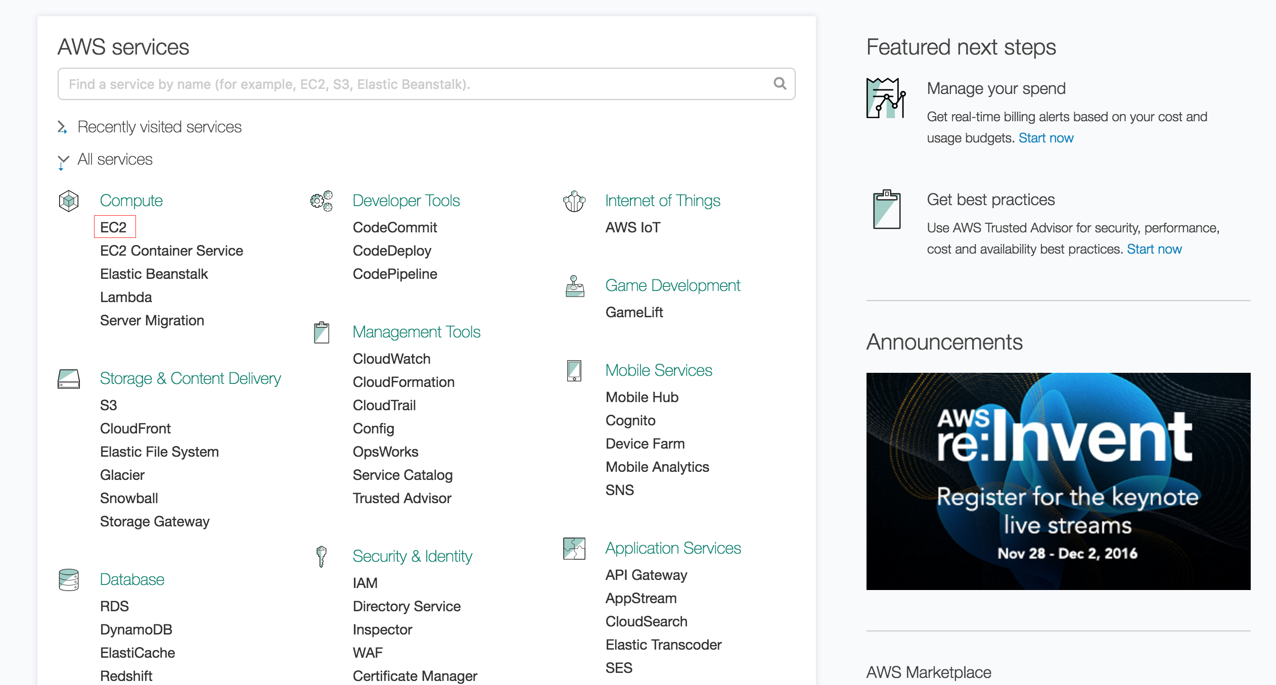1276x685 pixels.
Task: Open AppStream
Action: point(641,598)
